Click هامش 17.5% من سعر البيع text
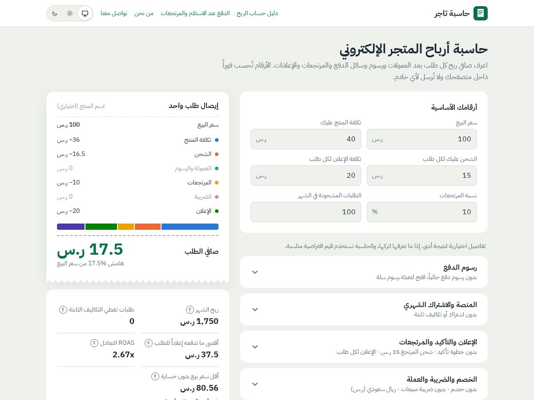 click(x=90, y=263)
